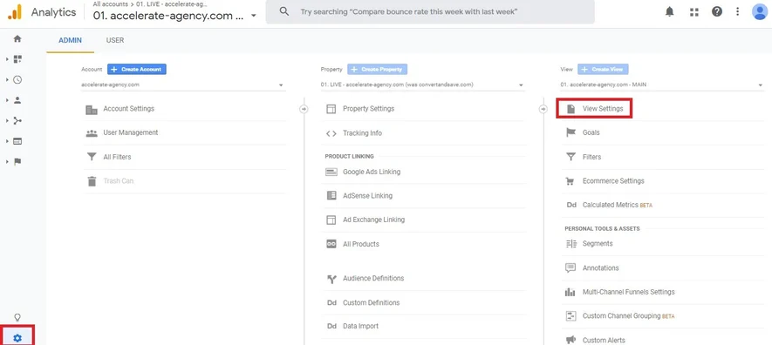This screenshot has width=772, height=345.
Task: Click the Create View button
Action: pos(603,70)
